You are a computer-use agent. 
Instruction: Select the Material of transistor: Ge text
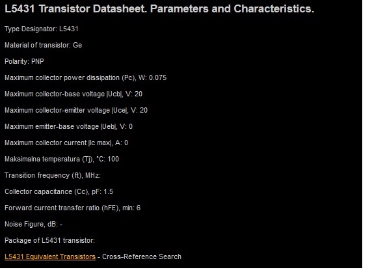pyautogui.click(x=43, y=45)
